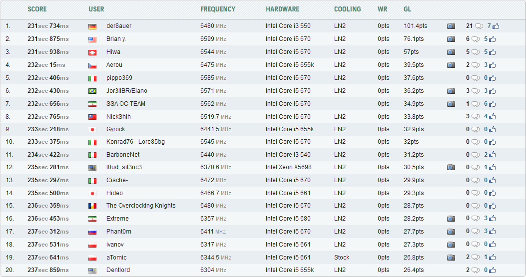Open user Konrad76 - Lore85bg
Screen dimensions: 526x277
pos(135,142)
